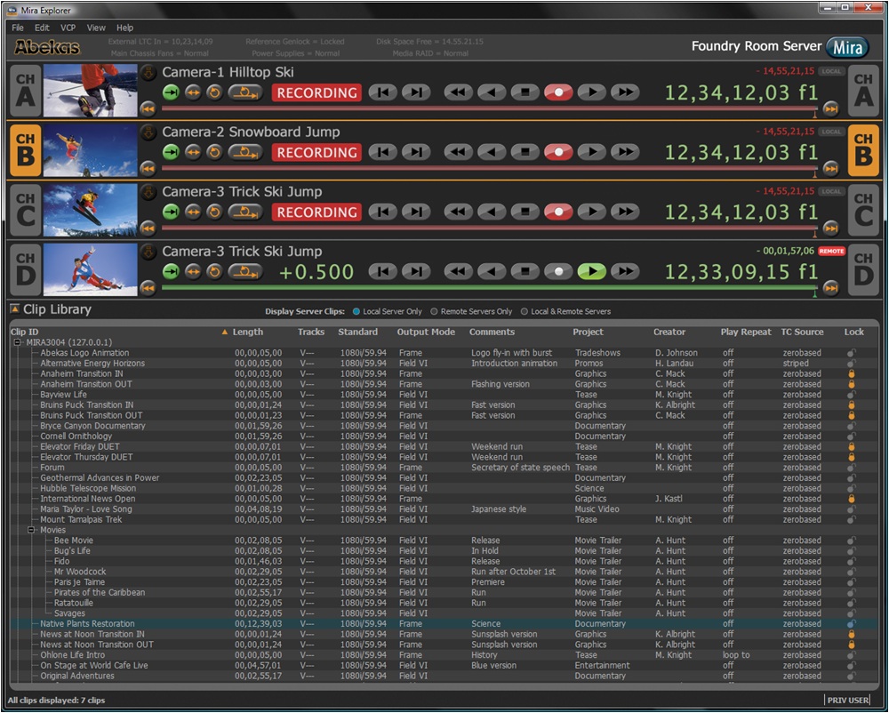
Task: Collapse the Clip Library panel
Action: pyautogui.click(x=15, y=308)
